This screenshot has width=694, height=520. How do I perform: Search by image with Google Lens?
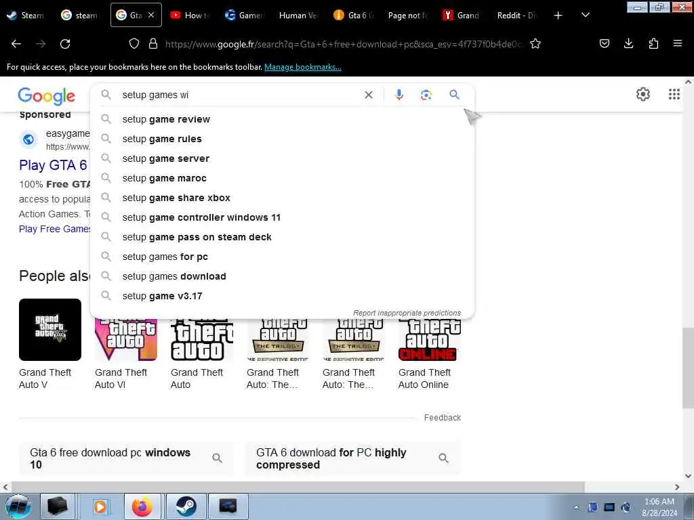pos(426,95)
